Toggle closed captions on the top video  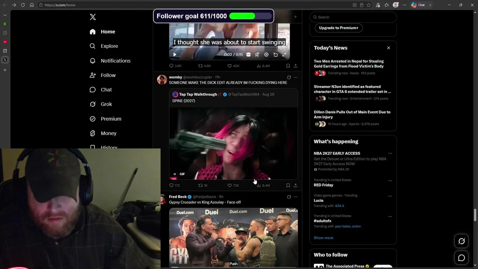tap(248, 55)
